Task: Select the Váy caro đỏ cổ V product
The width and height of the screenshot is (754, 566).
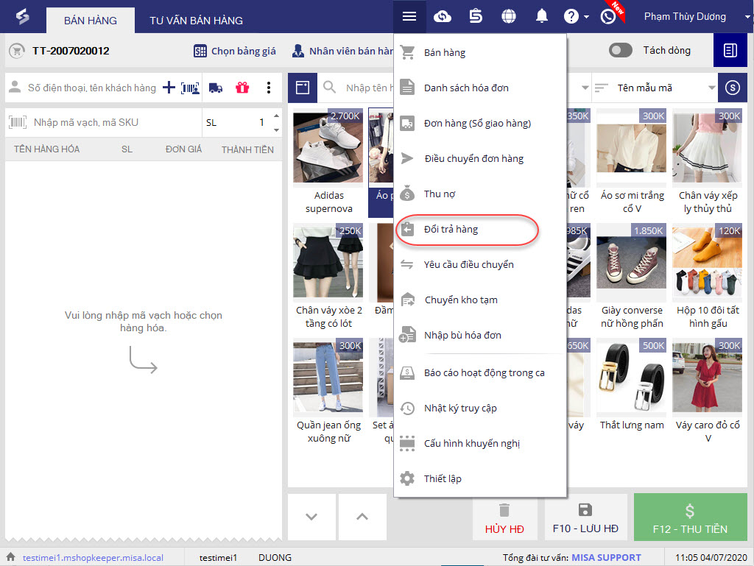Action: click(708, 392)
